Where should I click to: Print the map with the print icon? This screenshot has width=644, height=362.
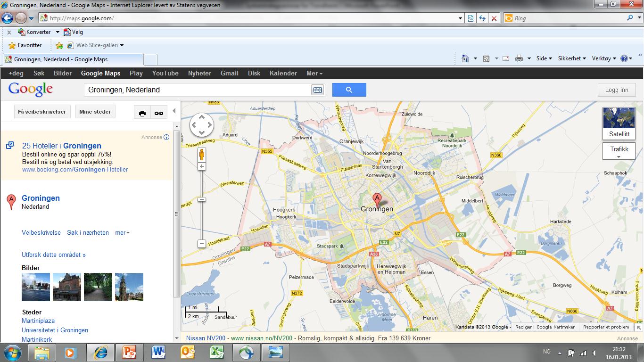142,113
